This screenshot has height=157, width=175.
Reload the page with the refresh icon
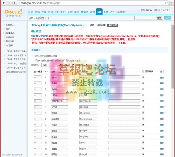pos(14,3)
